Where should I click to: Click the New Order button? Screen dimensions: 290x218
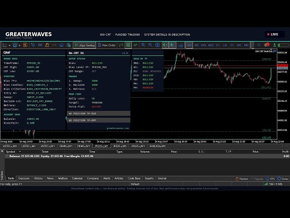click(x=106, y=45)
